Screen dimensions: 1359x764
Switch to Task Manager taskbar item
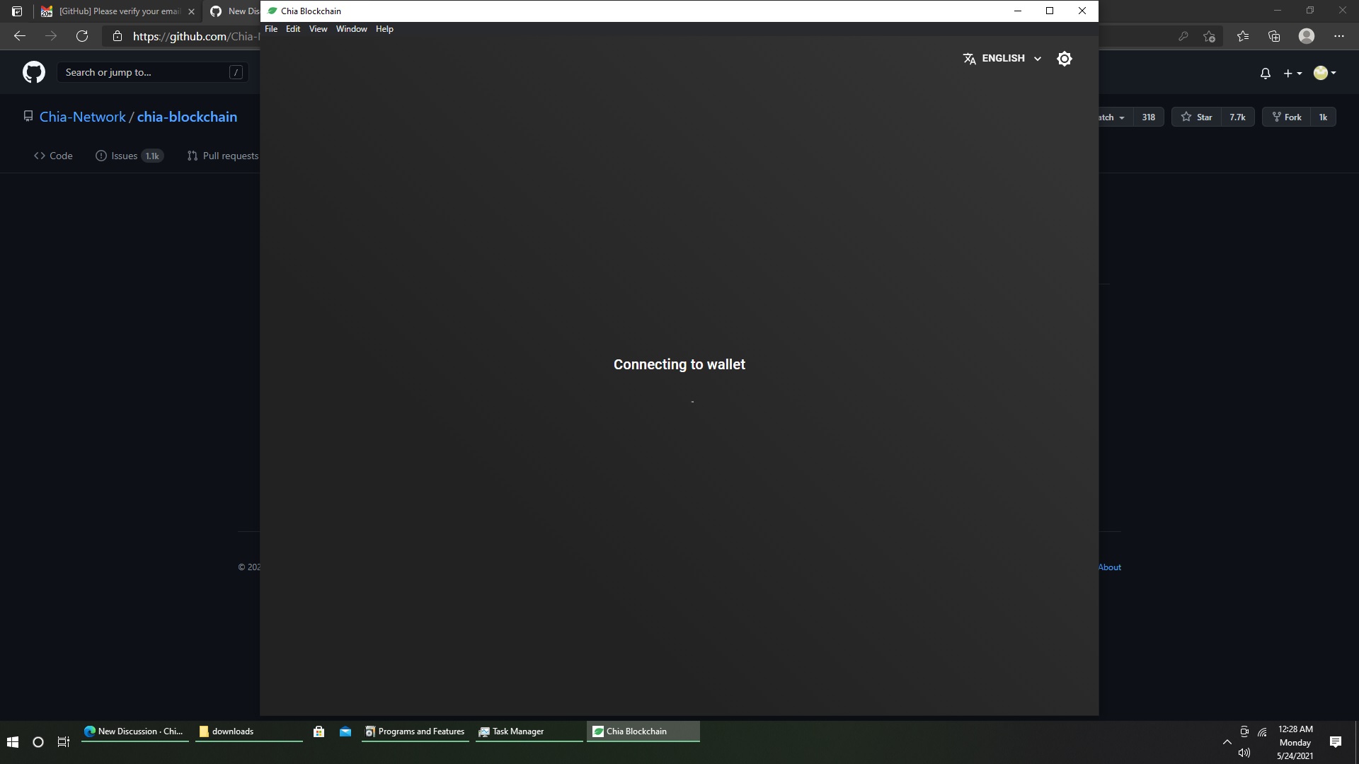click(x=529, y=731)
